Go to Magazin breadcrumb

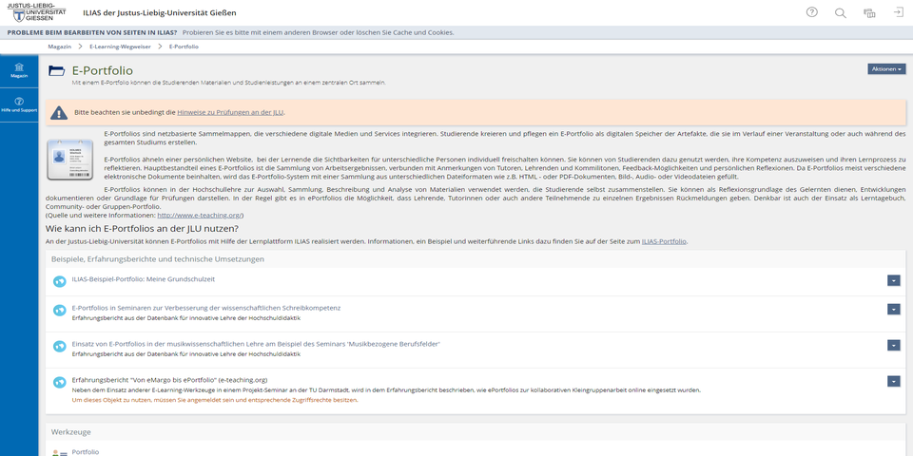(59, 47)
